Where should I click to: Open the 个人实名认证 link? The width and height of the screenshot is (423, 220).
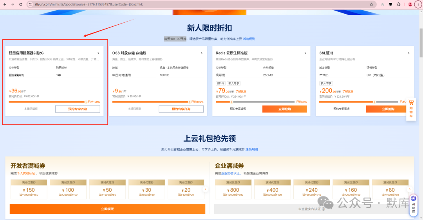[27, 173]
